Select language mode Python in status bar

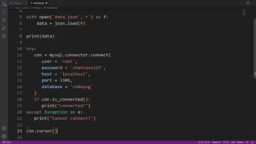click(x=240, y=142)
